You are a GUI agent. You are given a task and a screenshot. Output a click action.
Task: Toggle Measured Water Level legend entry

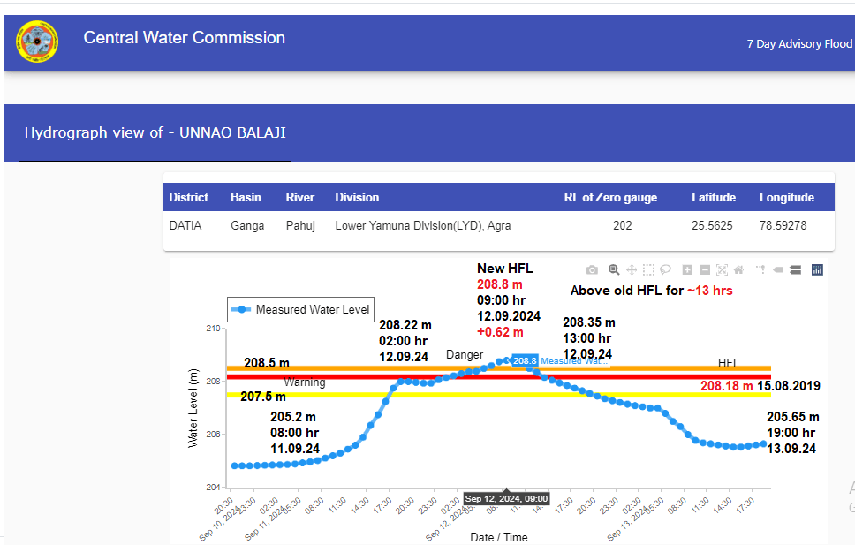(x=300, y=309)
